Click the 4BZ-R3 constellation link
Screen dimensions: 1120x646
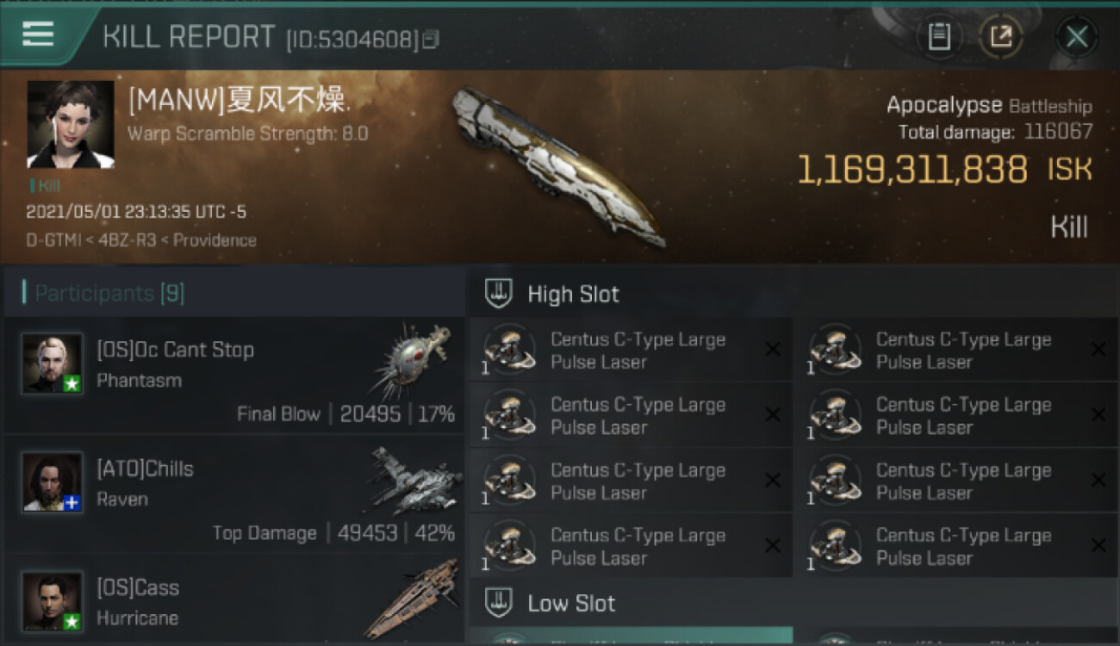point(127,240)
